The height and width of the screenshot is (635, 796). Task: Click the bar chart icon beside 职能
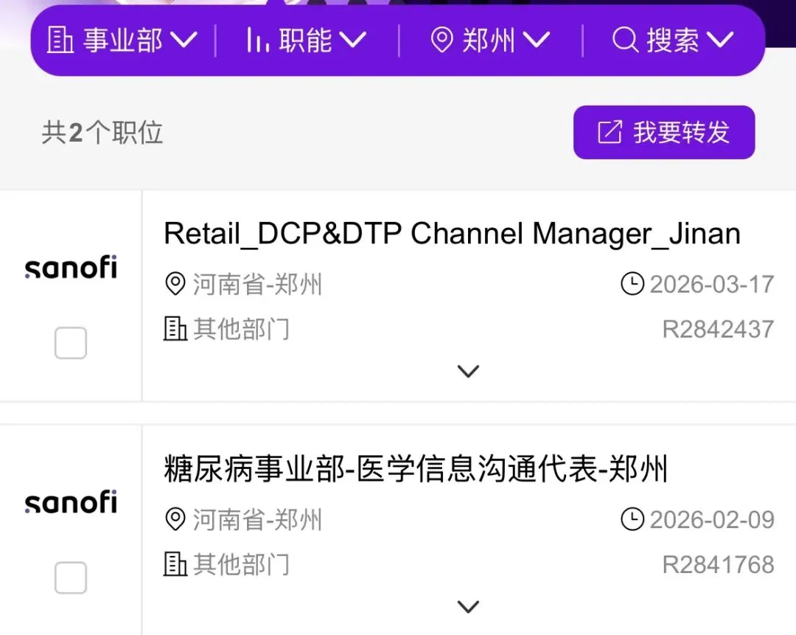(257, 40)
